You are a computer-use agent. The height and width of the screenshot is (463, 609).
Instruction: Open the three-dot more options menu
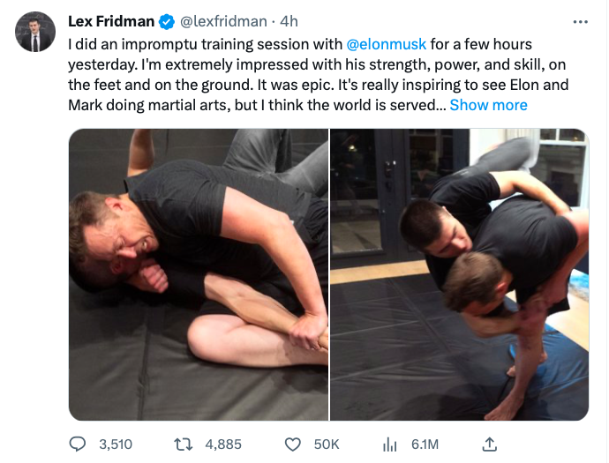(580, 21)
